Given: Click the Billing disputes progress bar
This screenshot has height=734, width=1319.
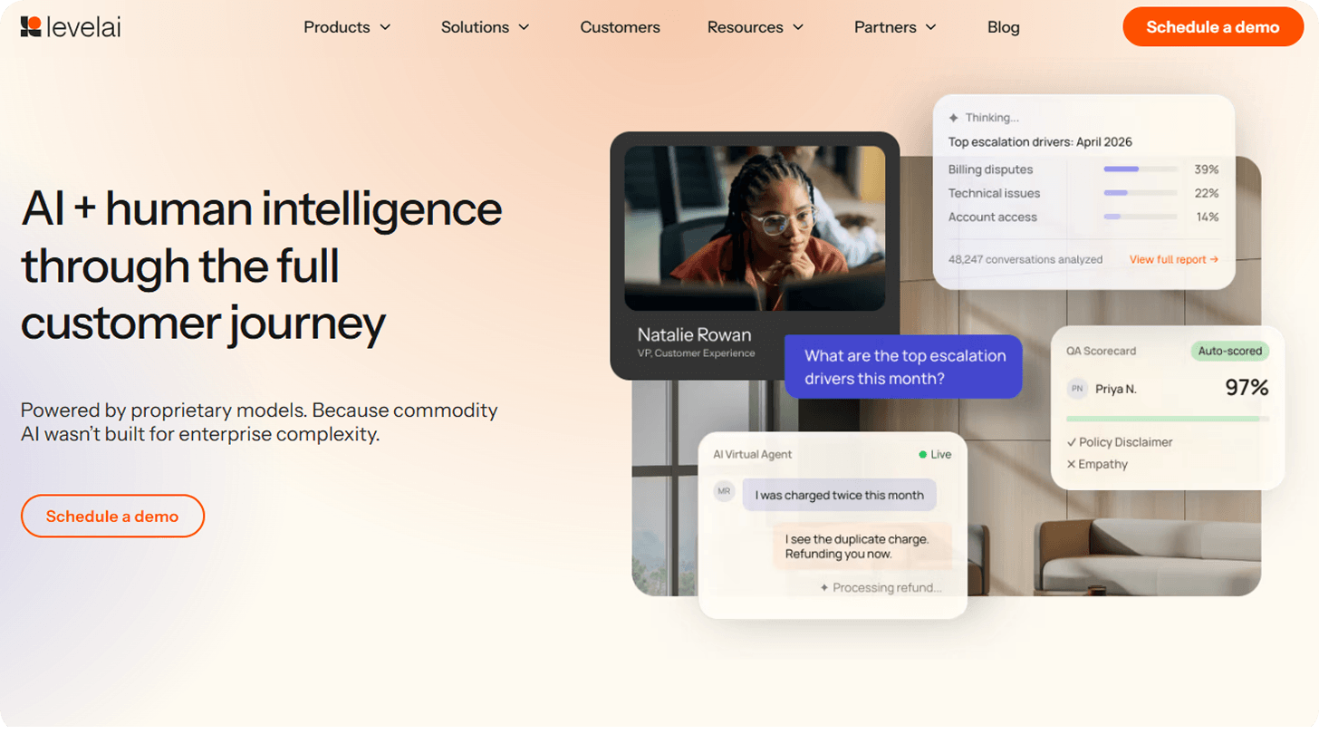Looking at the screenshot, I should tap(1140, 169).
